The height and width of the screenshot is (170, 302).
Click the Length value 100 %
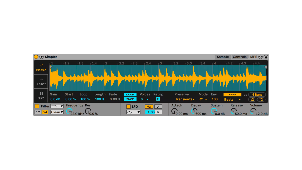[x=100, y=99]
